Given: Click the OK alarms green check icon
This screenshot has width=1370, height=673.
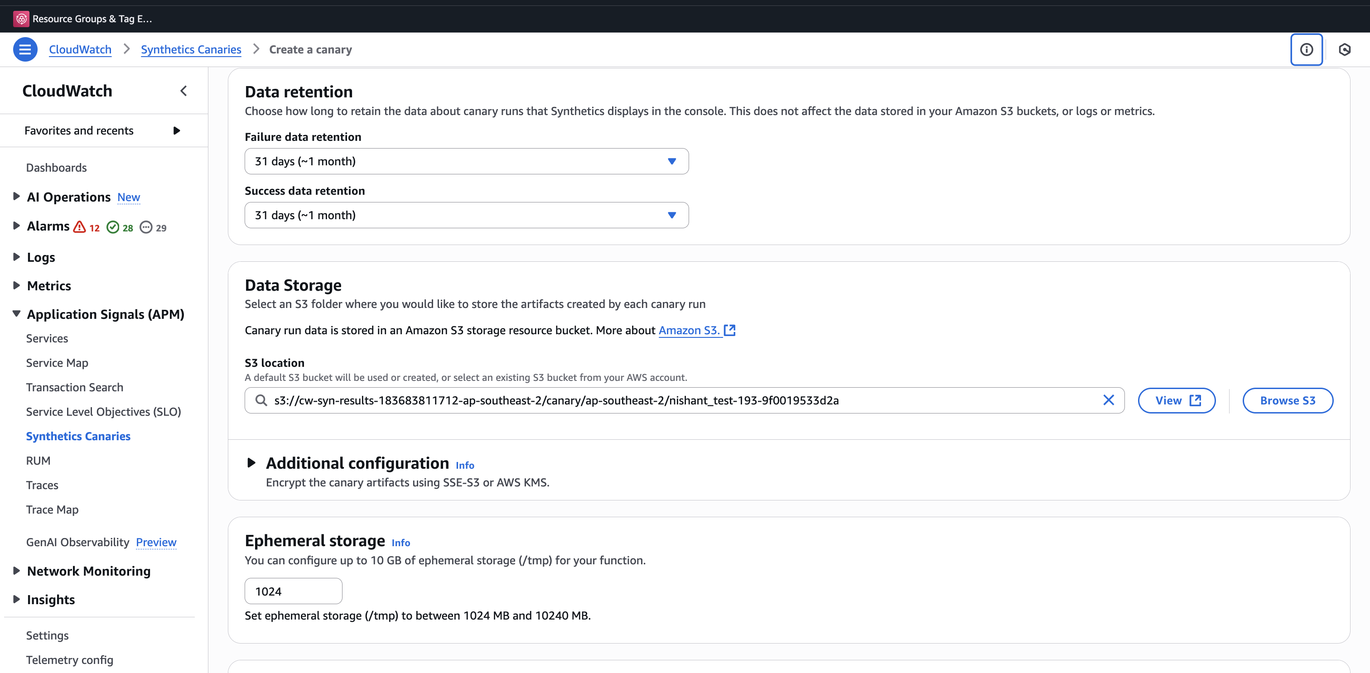Looking at the screenshot, I should (113, 227).
